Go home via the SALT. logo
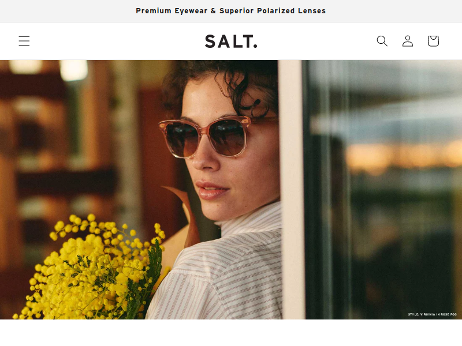Image resolution: width=462 pixels, height=346 pixels. tap(231, 41)
